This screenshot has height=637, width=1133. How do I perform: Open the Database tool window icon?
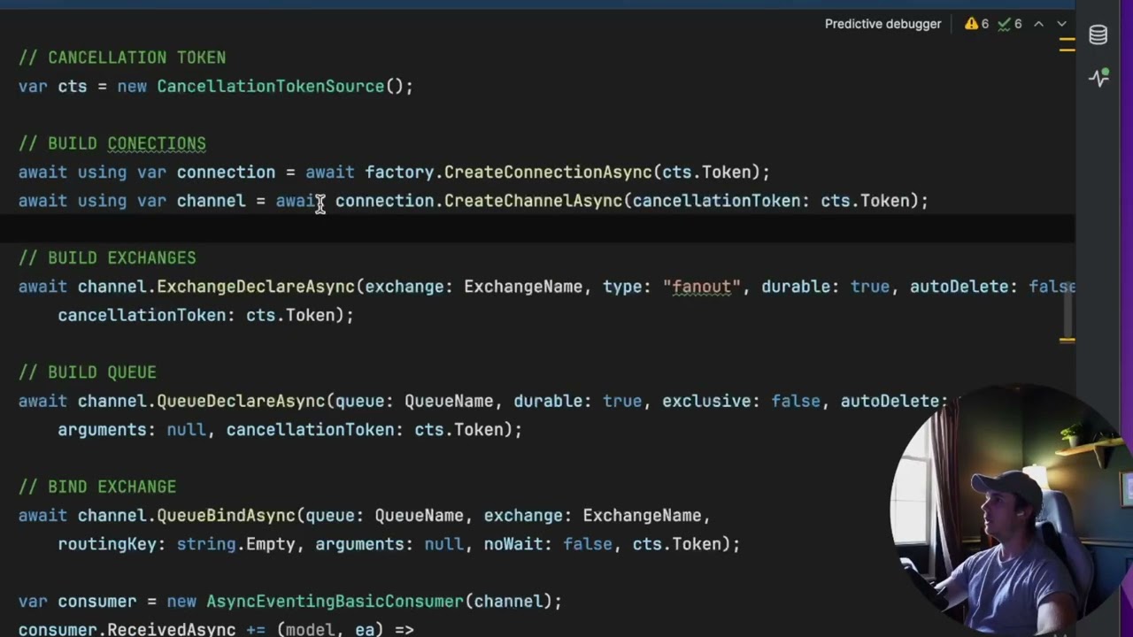pos(1098,35)
